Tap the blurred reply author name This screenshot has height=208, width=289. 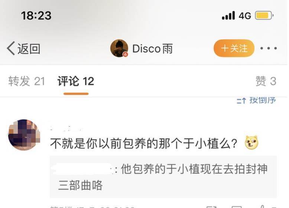coord(82,169)
